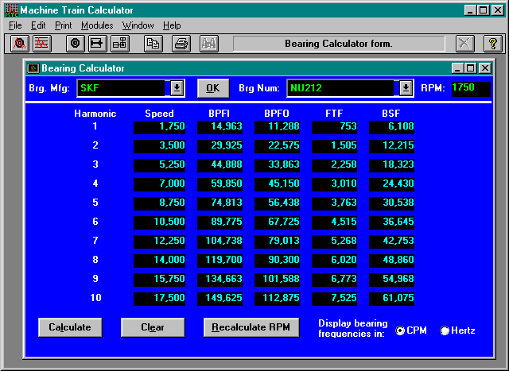The width and height of the screenshot is (509, 371).
Task: Open the Edit menu
Action: pyautogui.click(x=38, y=25)
